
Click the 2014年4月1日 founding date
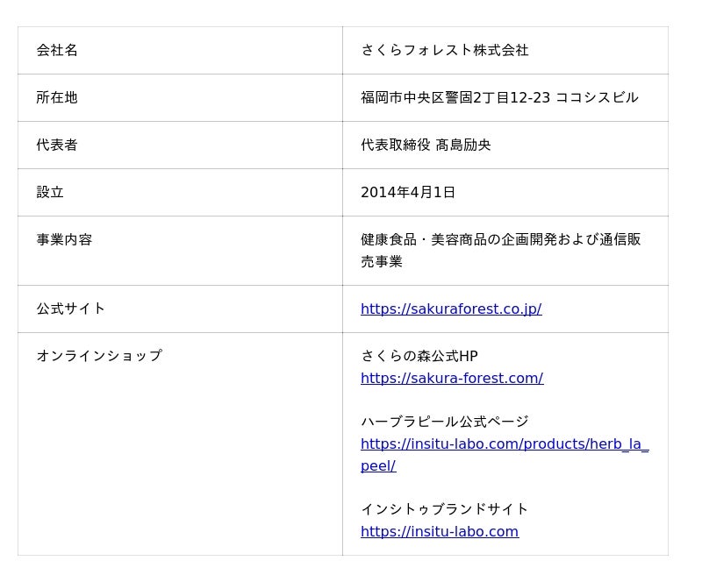click(x=408, y=192)
